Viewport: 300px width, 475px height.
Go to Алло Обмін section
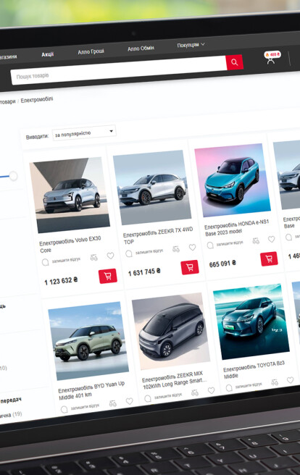coord(141,49)
